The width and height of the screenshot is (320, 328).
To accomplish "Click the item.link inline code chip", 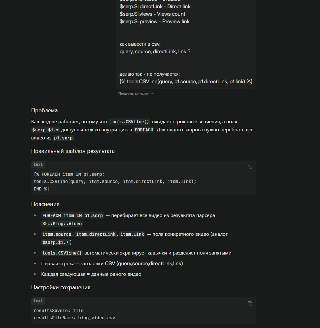I will (132, 234).
